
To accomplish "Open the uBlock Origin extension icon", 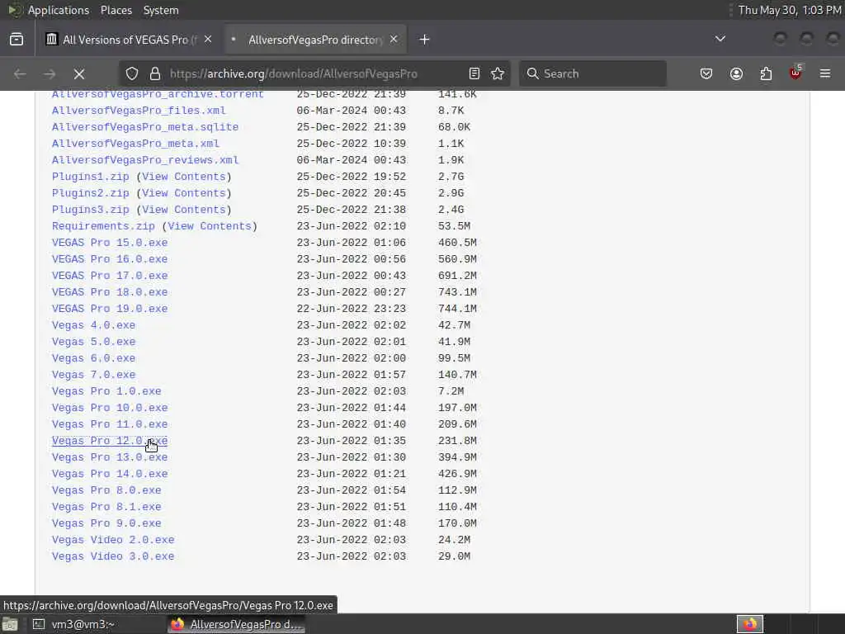I will coord(795,73).
